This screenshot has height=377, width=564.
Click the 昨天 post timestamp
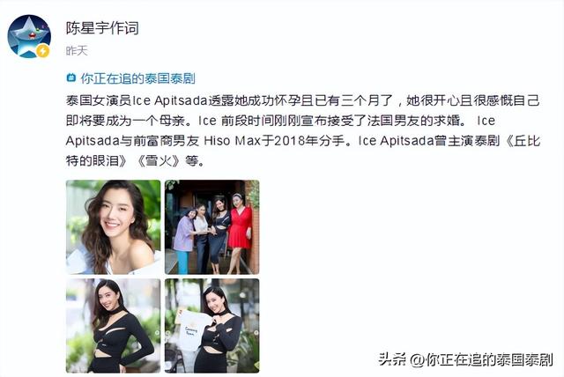[77, 51]
